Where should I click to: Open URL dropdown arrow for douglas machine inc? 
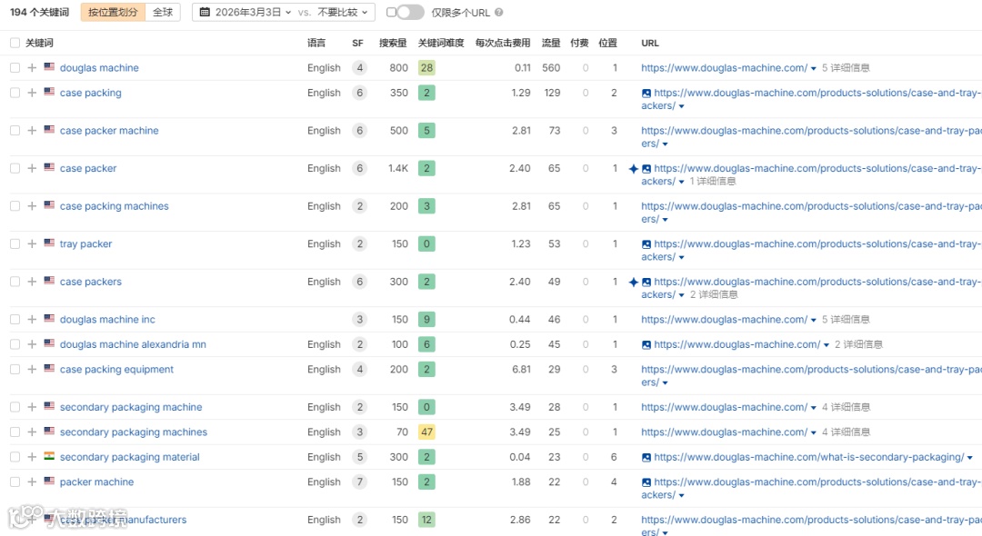(814, 320)
